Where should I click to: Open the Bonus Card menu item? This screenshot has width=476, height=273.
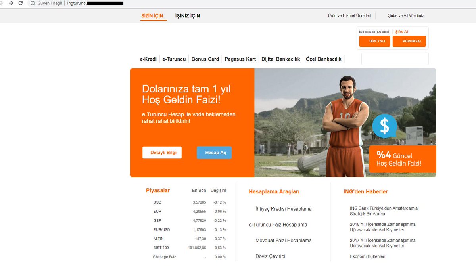[x=205, y=59]
